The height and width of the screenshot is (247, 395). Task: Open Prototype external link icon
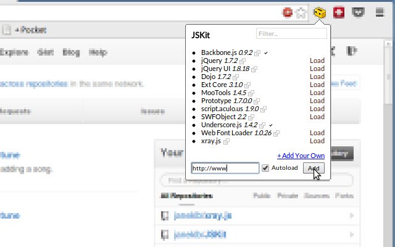point(257,101)
